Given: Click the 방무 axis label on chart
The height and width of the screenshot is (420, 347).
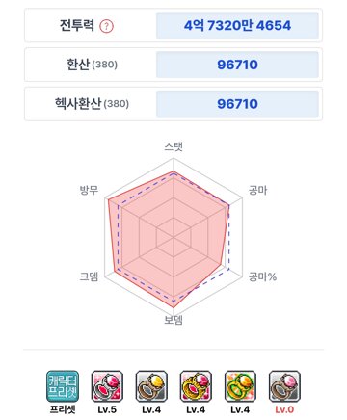Looking at the screenshot, I should pyautogui.click(x=89, y=190).
